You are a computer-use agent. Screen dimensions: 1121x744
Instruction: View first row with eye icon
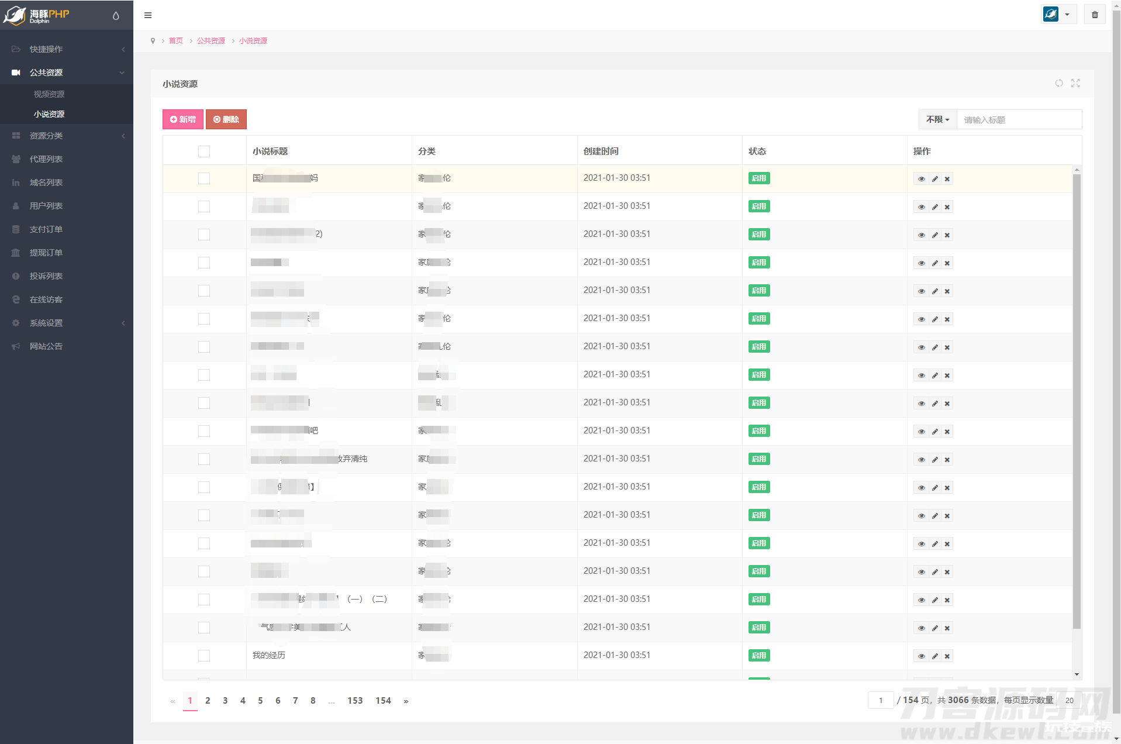click(922, 179)
